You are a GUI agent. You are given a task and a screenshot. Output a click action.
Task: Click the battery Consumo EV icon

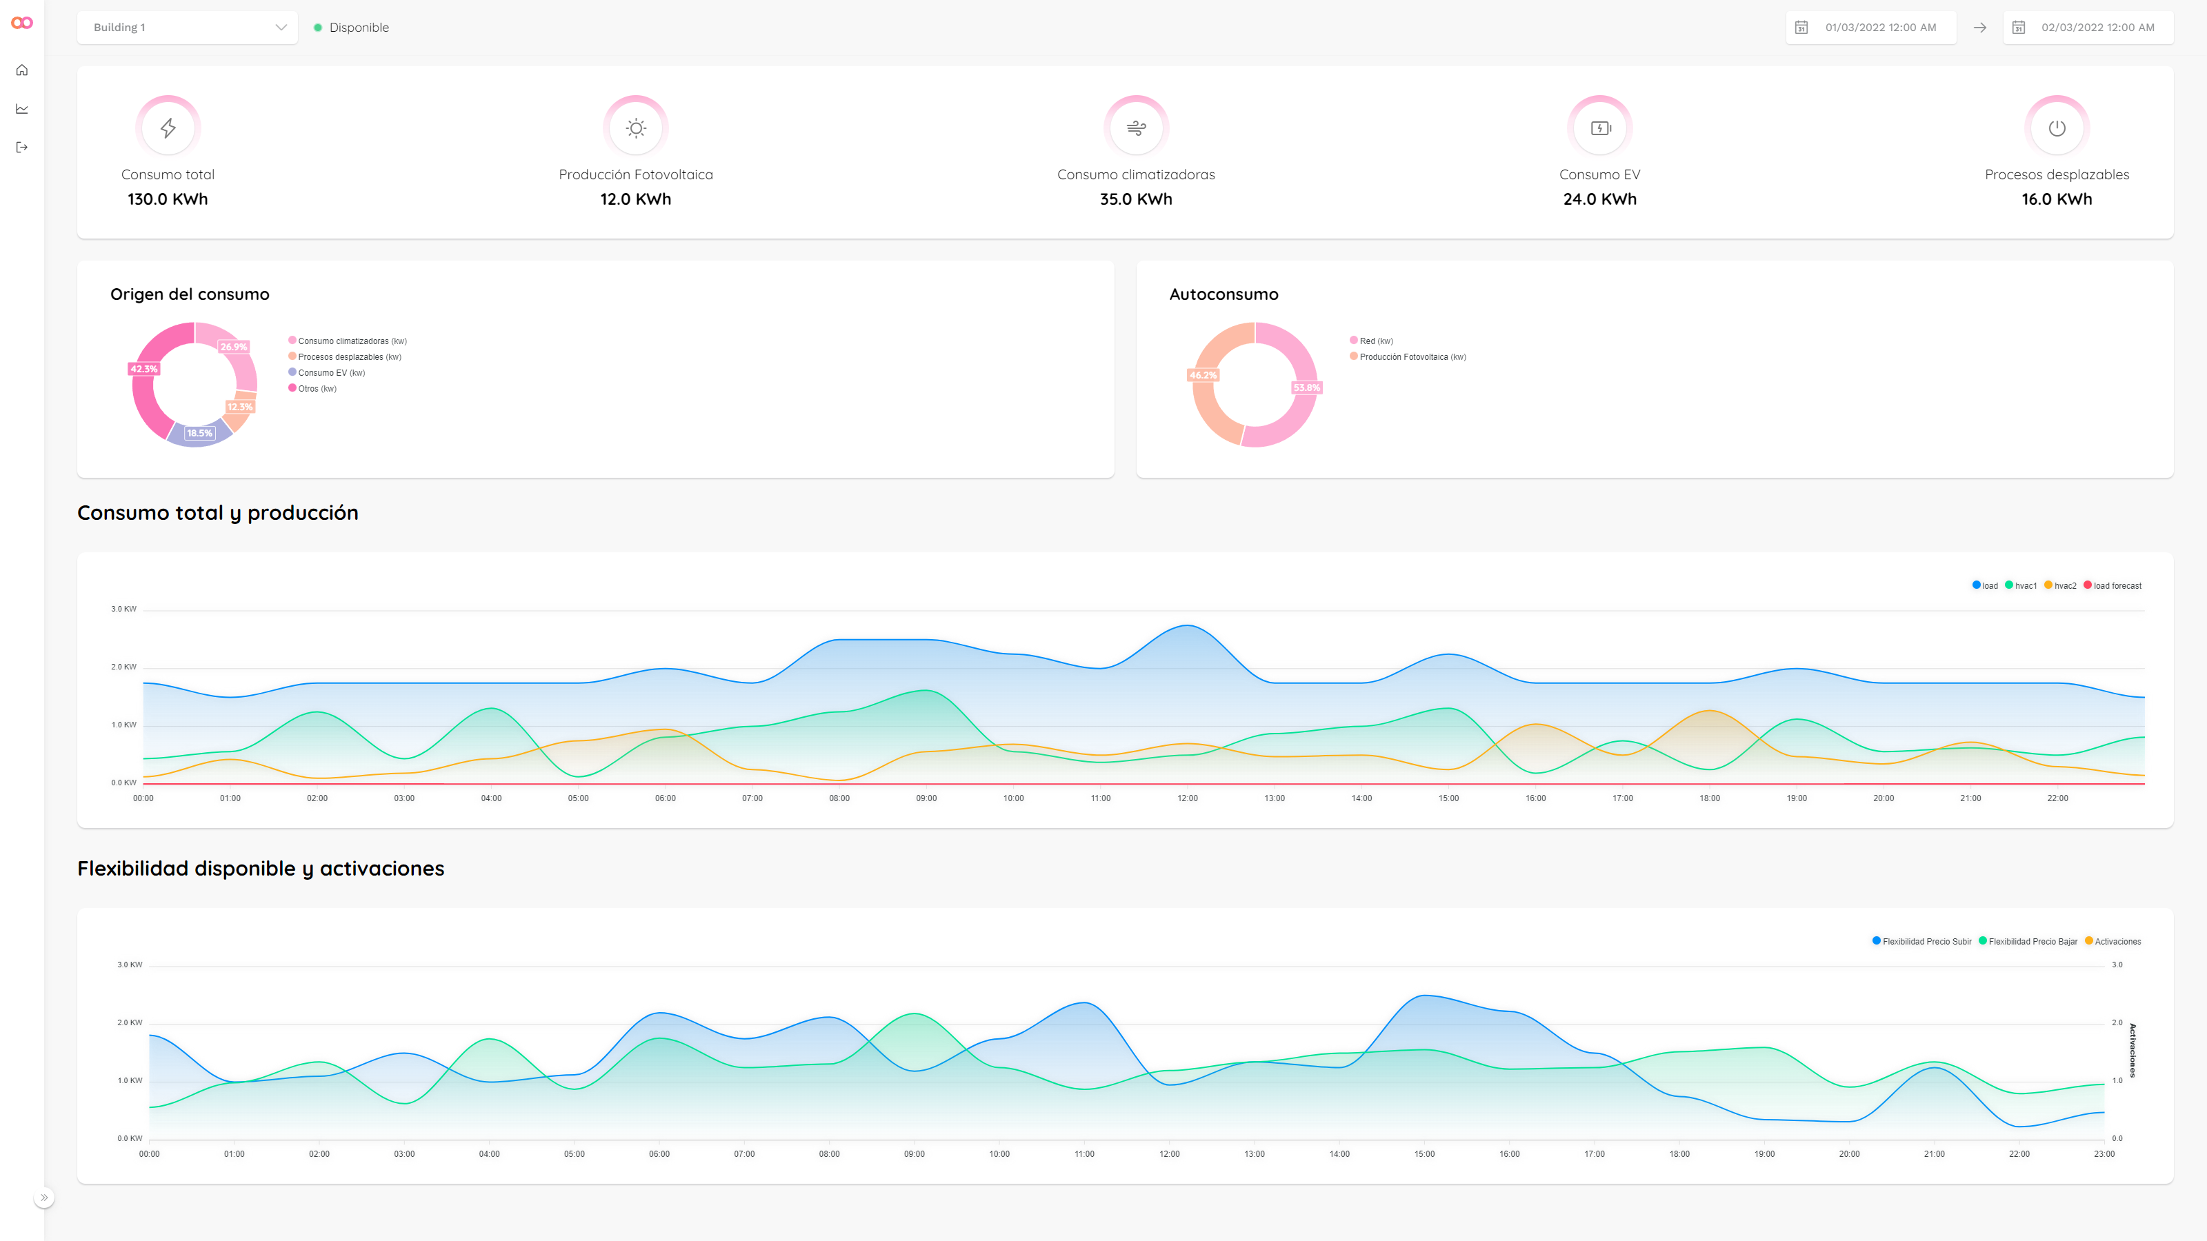[1599, 128]
